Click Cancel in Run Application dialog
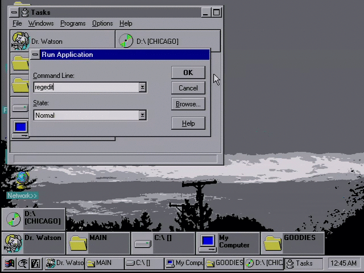The width and height of the screenshot is (364, 273). (188, 88)
